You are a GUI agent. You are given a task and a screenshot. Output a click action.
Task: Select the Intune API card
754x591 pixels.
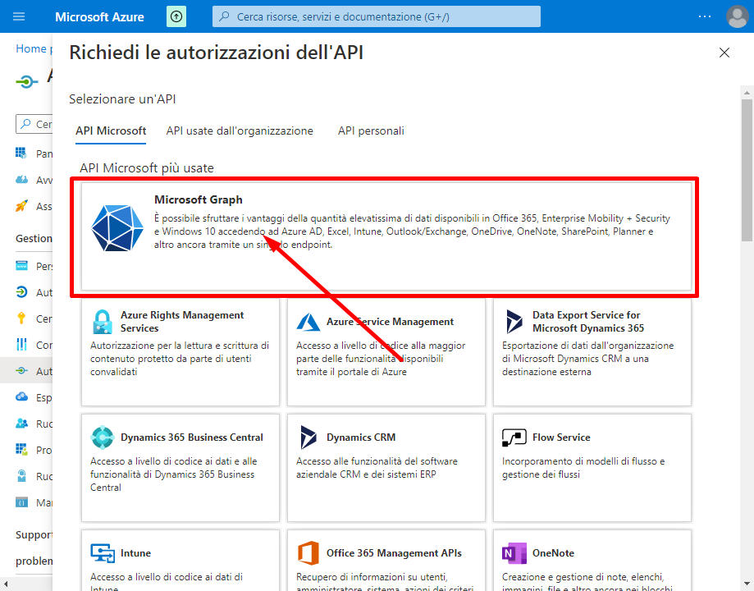tap(181, 560)
